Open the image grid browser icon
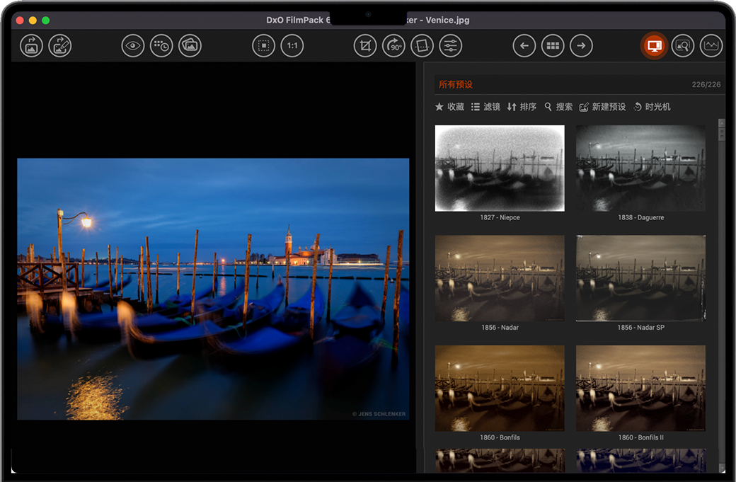Image resolution: width=736 pixels, height=482 pixels. [552, 46]
